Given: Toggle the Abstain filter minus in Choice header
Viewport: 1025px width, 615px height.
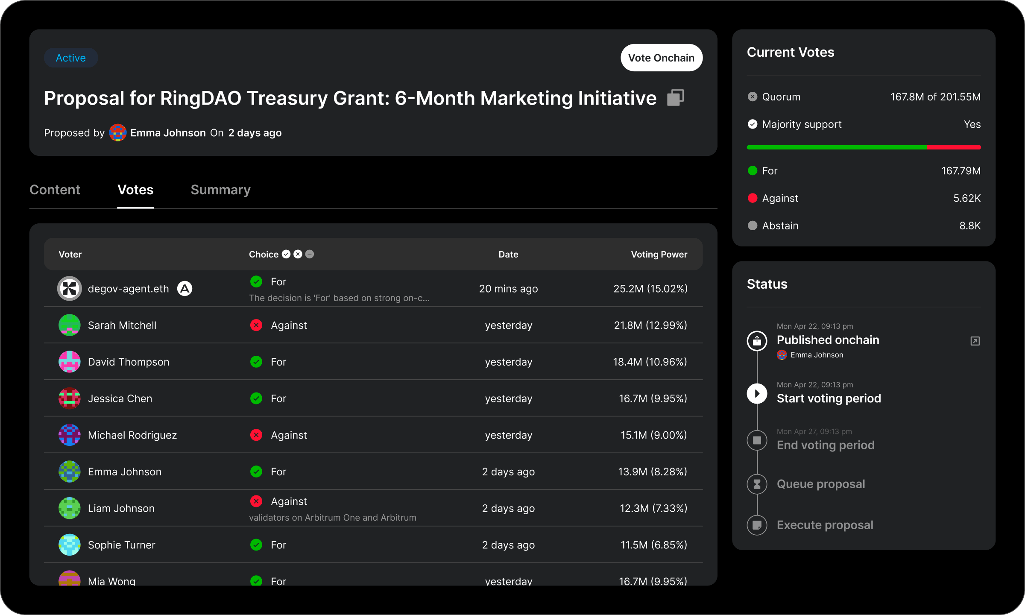Looking at the screenshot, I should 310,254.
